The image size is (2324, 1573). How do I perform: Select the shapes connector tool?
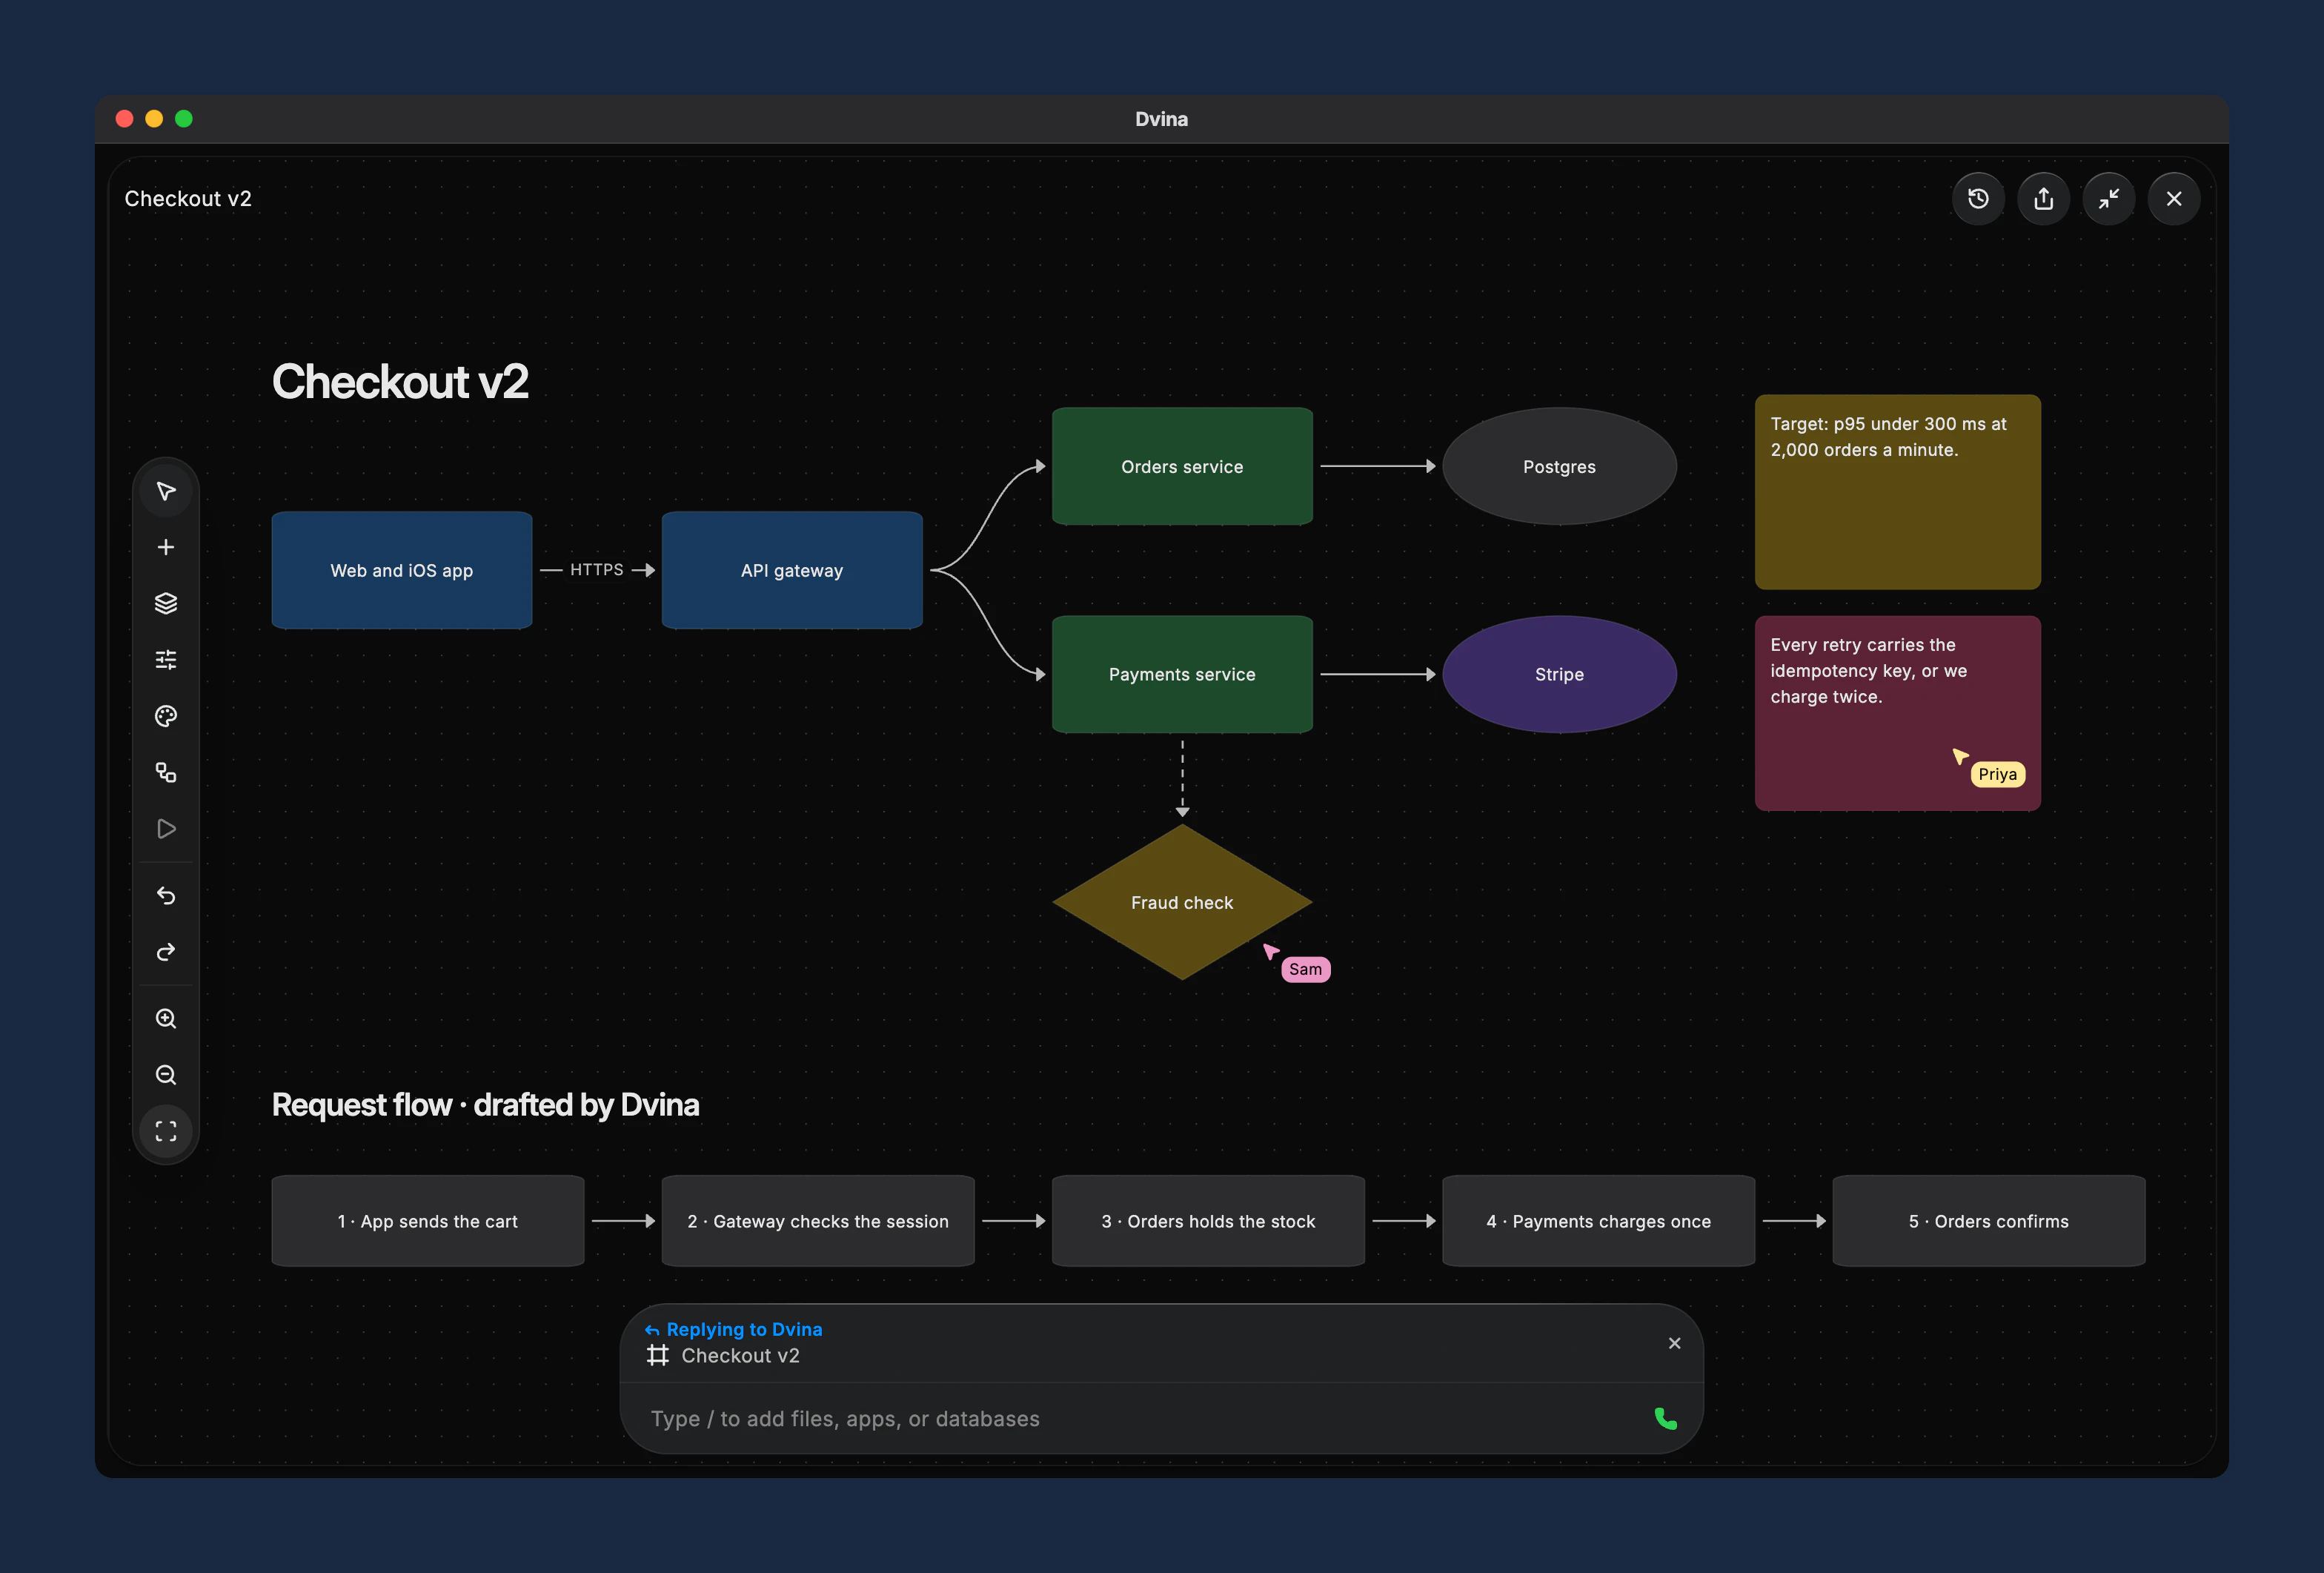click(166, 772)
